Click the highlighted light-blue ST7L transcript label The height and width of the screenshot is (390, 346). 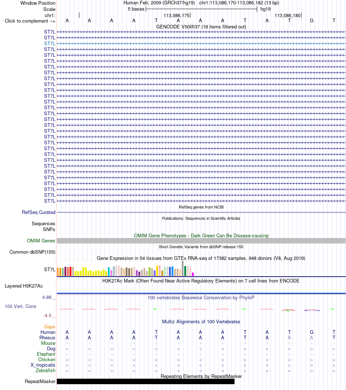click(50, 43)
